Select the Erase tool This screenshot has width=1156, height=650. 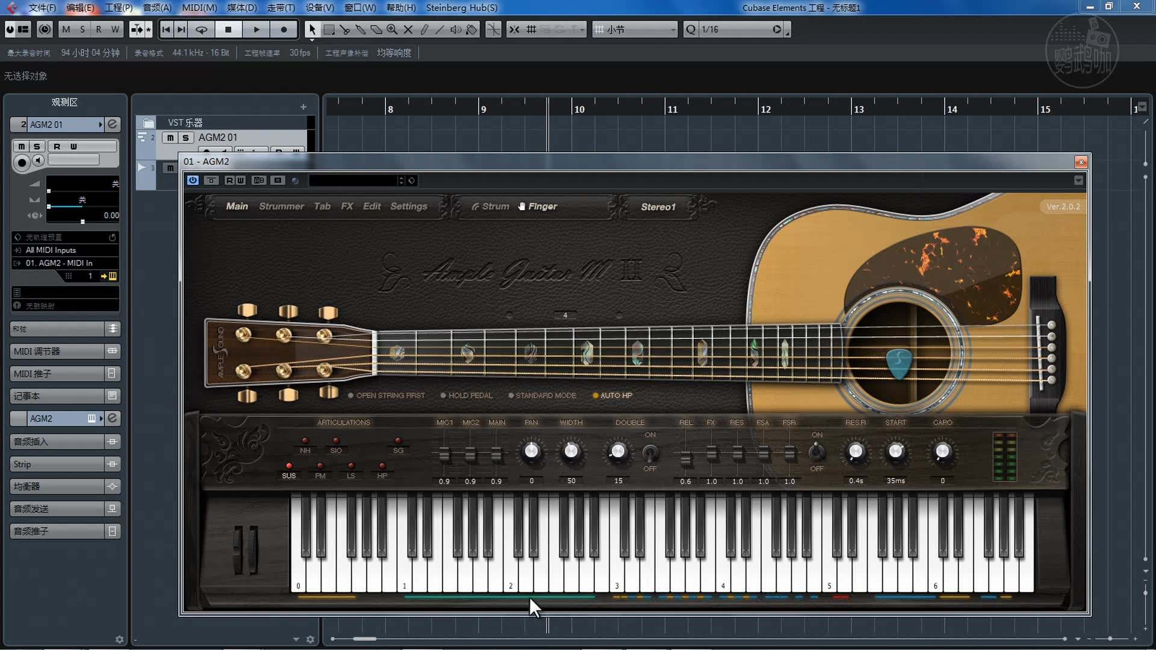[376, 29]
